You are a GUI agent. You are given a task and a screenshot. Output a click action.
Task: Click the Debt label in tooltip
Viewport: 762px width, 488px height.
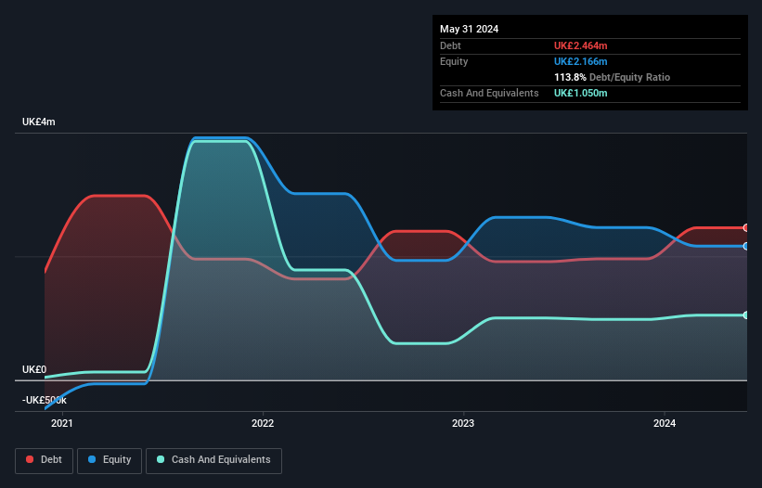[x=450, y=45]
